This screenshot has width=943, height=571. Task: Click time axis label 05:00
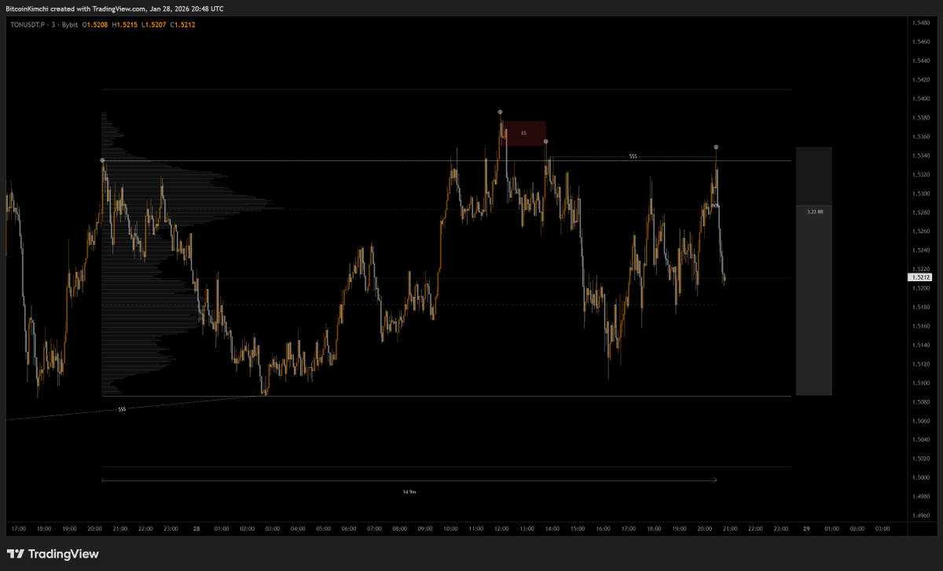click(323, 529)
